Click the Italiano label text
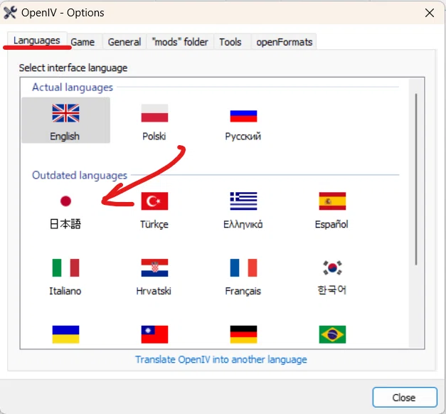The image size is (446, 414). [x=65, y=291]
